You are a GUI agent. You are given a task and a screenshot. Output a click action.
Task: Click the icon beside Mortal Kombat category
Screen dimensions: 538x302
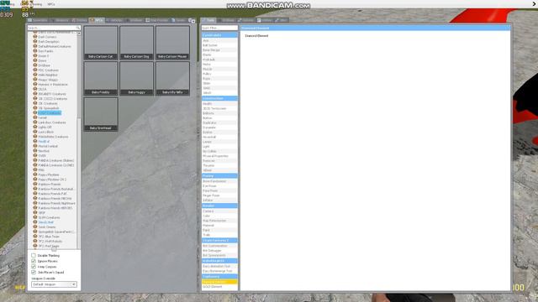(35, 146)
